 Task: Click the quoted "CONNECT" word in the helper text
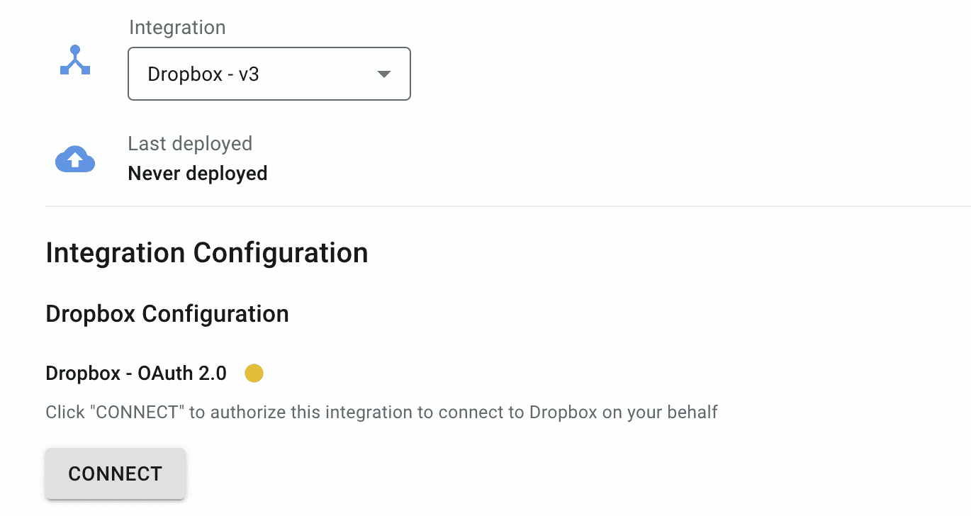click(138, 412)
